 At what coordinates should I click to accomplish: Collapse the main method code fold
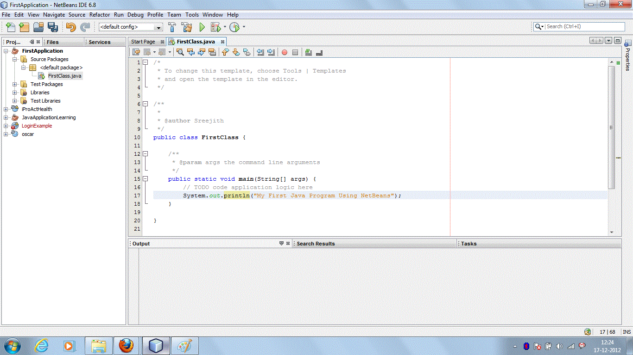point(145,179)
